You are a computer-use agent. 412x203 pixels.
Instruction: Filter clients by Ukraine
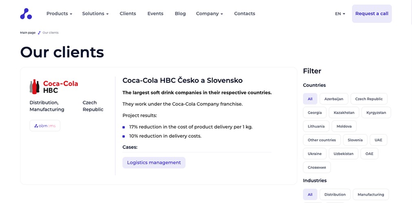(315, 154)
